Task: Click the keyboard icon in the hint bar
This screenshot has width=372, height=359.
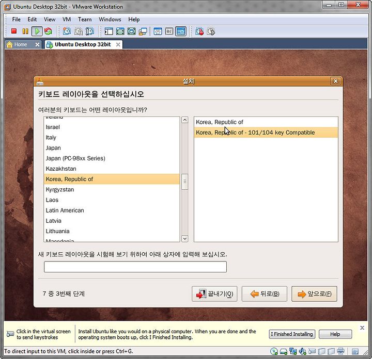Action: [10, 334]
